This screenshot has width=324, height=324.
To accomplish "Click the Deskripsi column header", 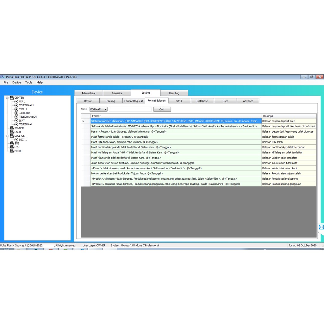I will [x=289, y=116].
